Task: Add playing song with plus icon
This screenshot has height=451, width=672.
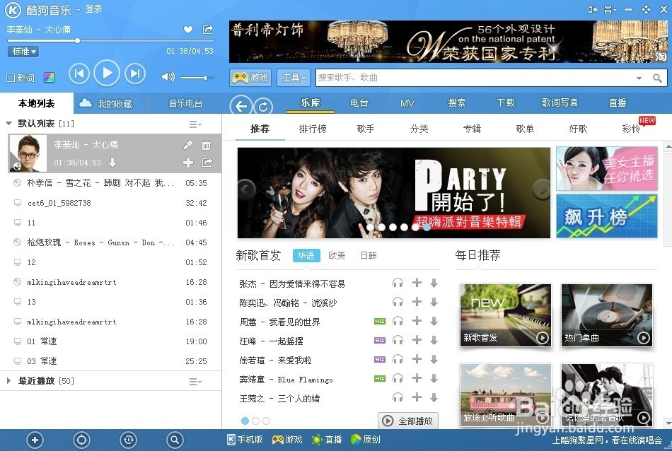Action: click(x=187, y=163)
